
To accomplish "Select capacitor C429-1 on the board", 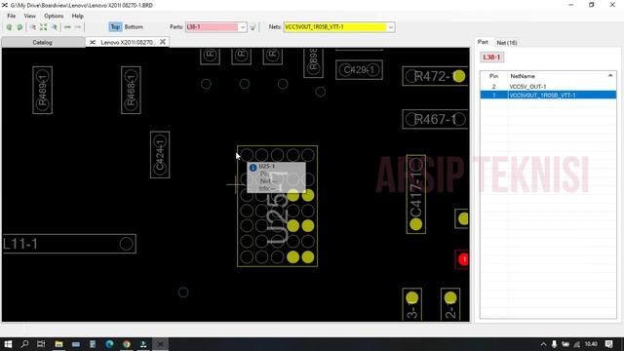I will pos(359,70).
